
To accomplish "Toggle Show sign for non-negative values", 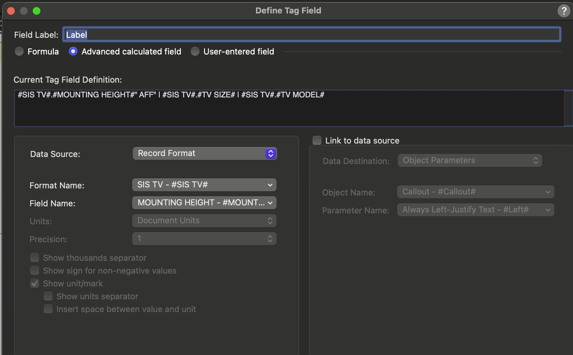I will point(35,271).
